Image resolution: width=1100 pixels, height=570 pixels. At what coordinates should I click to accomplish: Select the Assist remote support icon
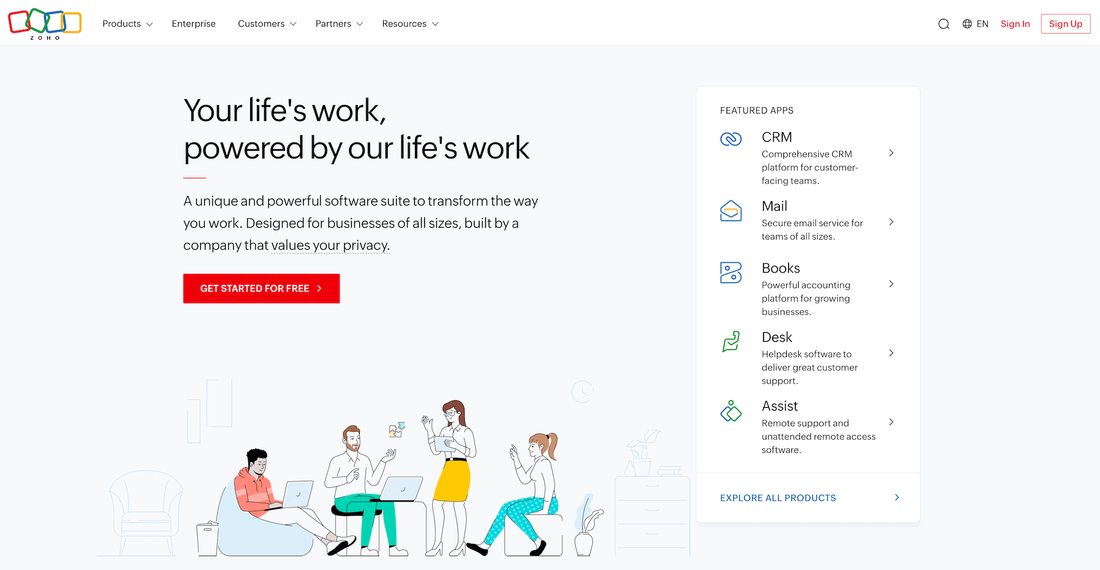pyautogui.click(x=731, y=411)
